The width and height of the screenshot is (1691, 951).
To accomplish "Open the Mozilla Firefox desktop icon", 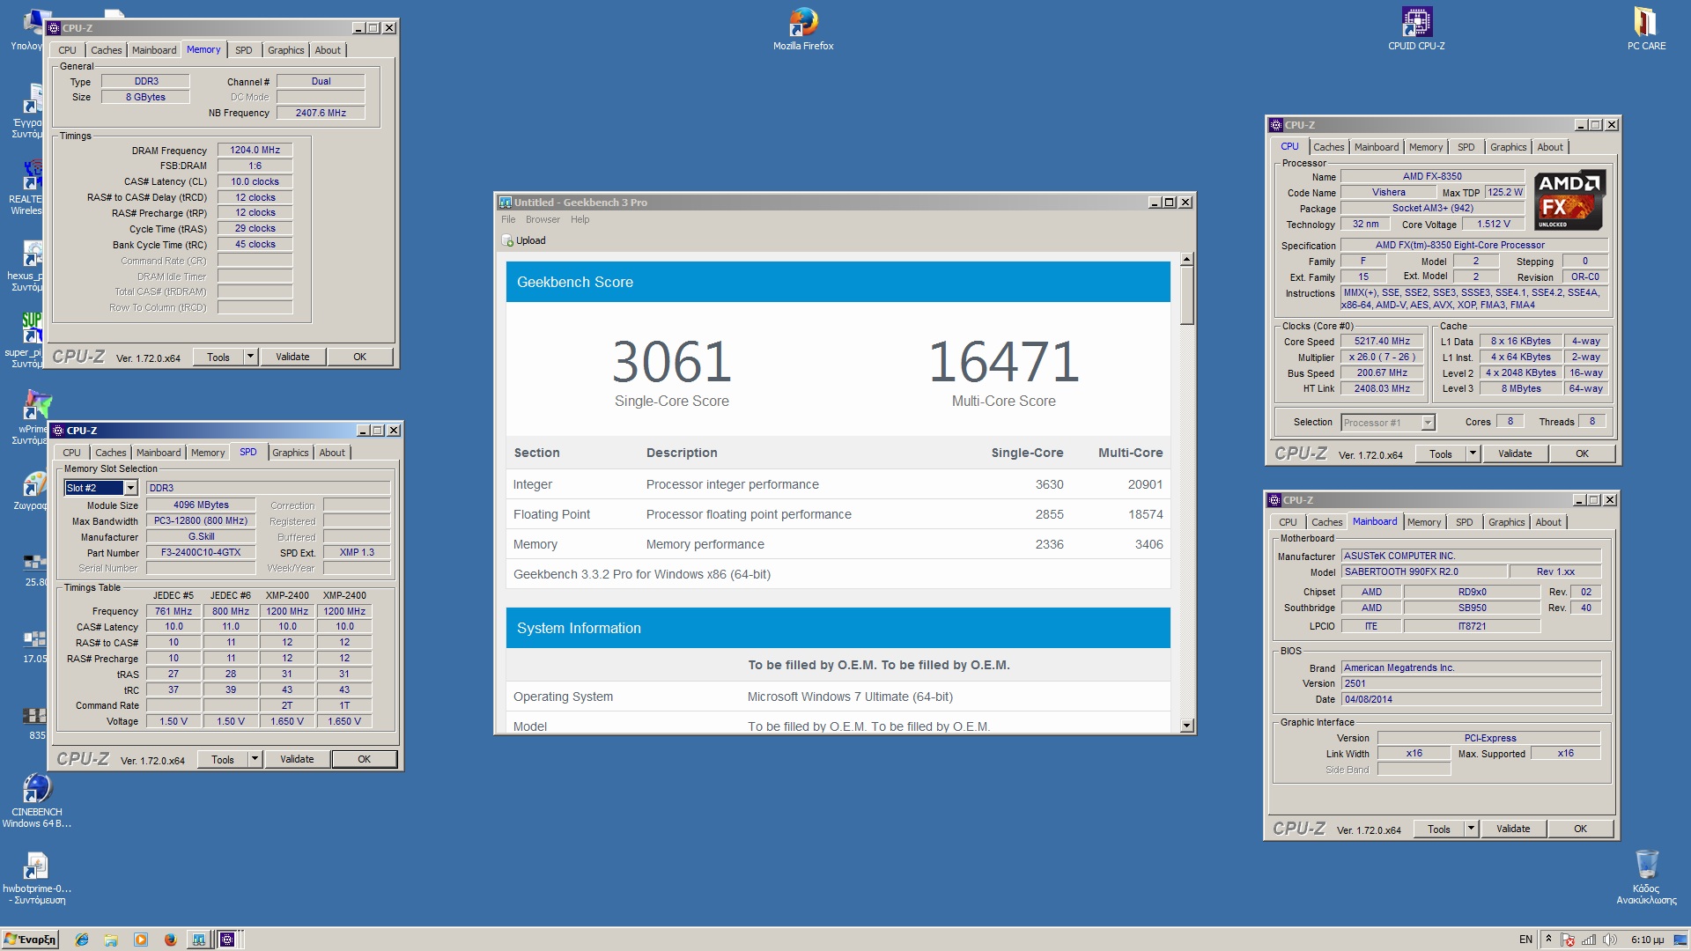I will click(803, 28).
